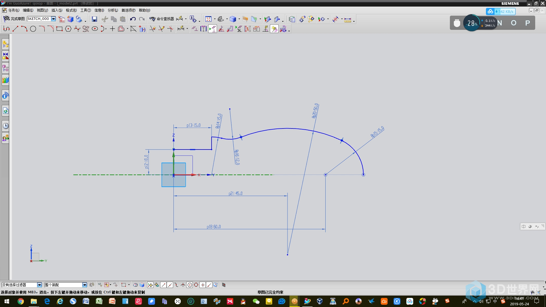Select the Quick Trim tool
This screenshot has height=307, width=546.
152,29
